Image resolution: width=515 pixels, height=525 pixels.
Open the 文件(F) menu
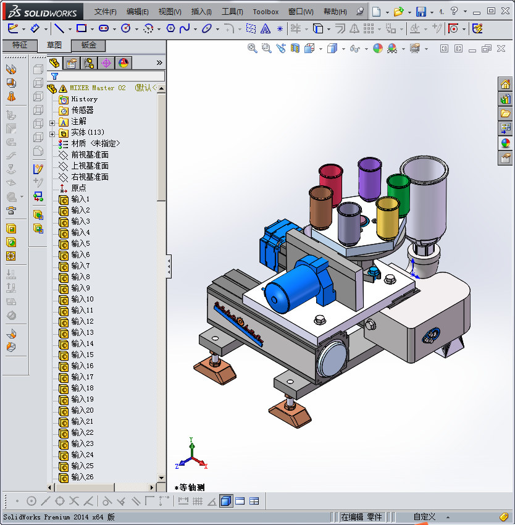tap(105, 12)
